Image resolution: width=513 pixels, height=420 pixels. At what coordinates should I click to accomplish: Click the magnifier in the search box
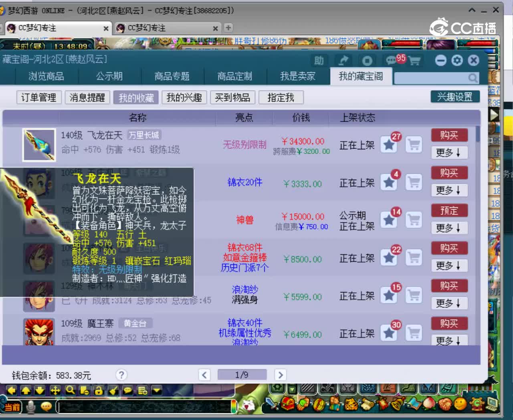coord(473,78)
